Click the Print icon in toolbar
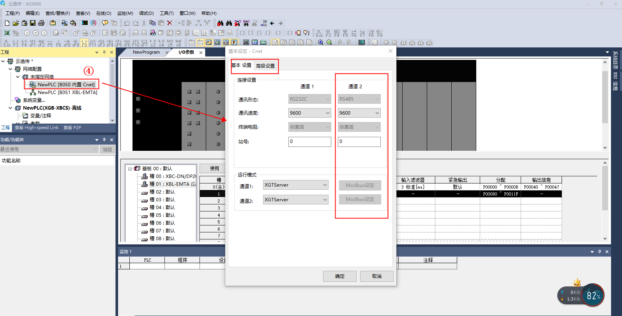Viewport: 622px width, 316px height. tap(41, 23)
